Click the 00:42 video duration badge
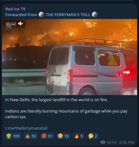Image resolution: width=139 pixels, height=147 pixels. point(11,24)
